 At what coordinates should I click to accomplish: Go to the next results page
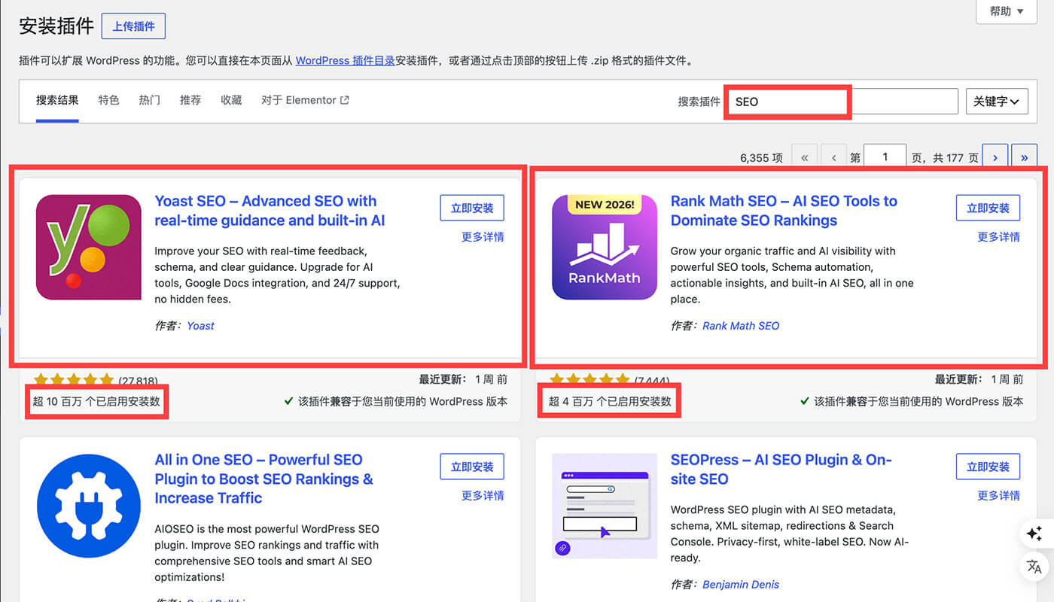point(995,157)
